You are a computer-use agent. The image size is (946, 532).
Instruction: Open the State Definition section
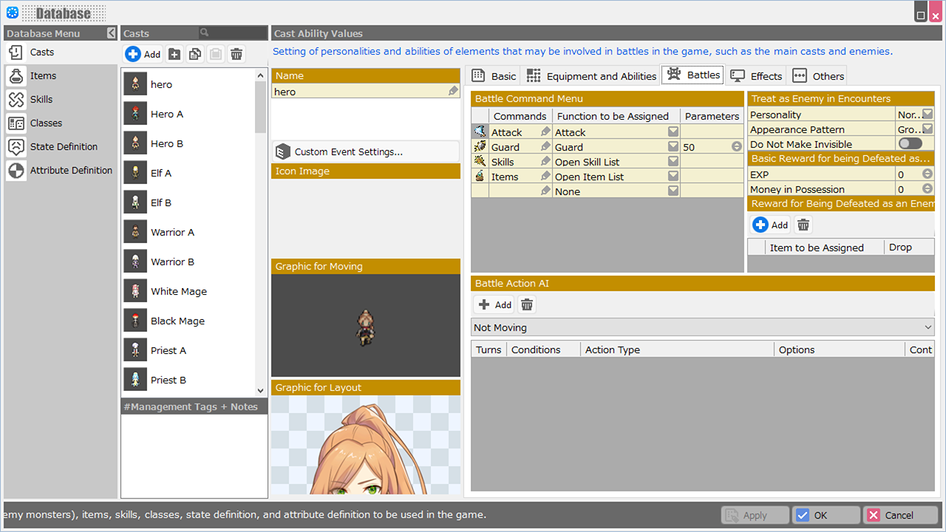pyautogui.click(x=64, y=147)
